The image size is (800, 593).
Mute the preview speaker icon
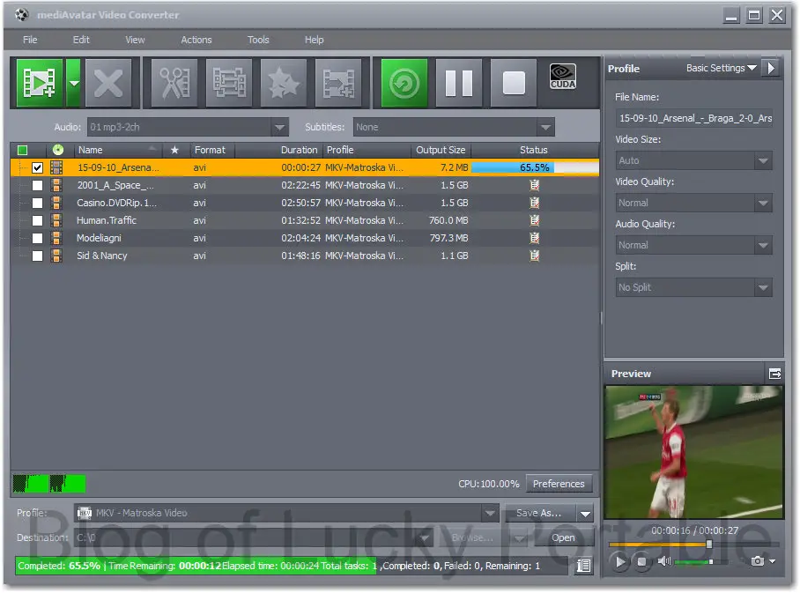pos(663,561)
